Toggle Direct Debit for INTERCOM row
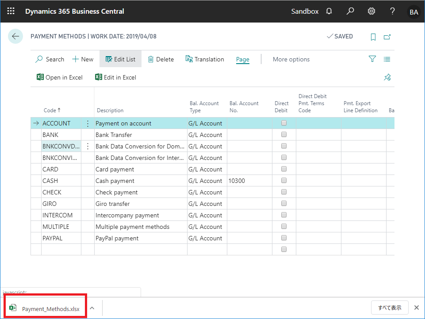This screenshot has width=425, height=319. (x=284, y=215)
